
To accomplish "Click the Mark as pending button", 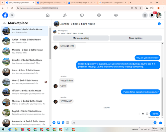I will pyautogui.click(x=81, y=38).
